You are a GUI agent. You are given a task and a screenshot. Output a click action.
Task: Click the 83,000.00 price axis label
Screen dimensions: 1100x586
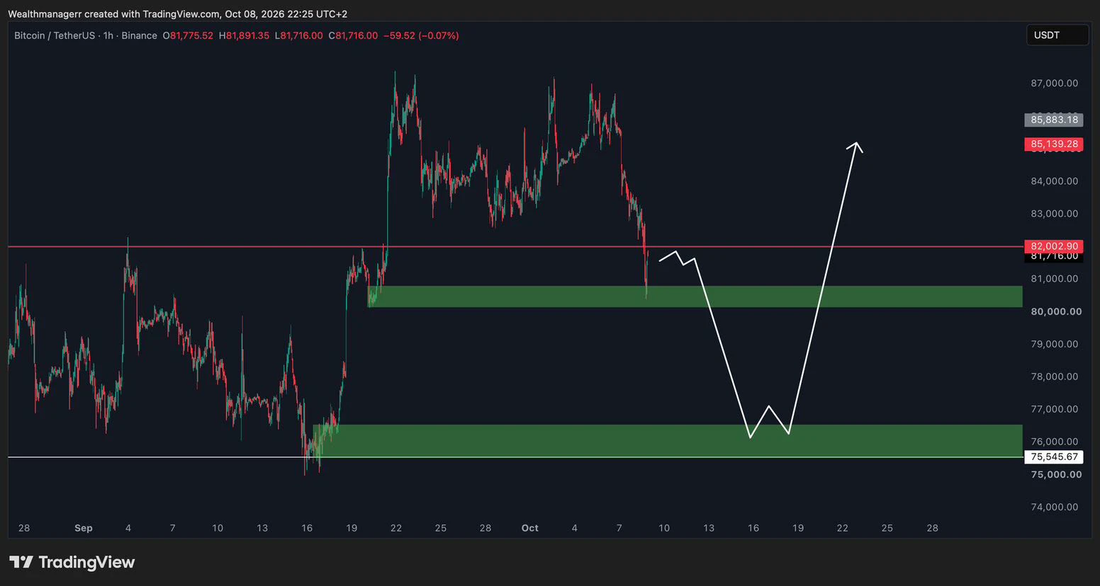pyautogui.click(x=1055, y=214)
